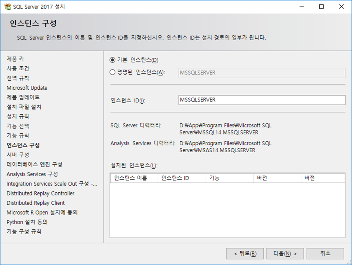Select the 제품 키 step

pyautogui.click(x=15, y=59)
